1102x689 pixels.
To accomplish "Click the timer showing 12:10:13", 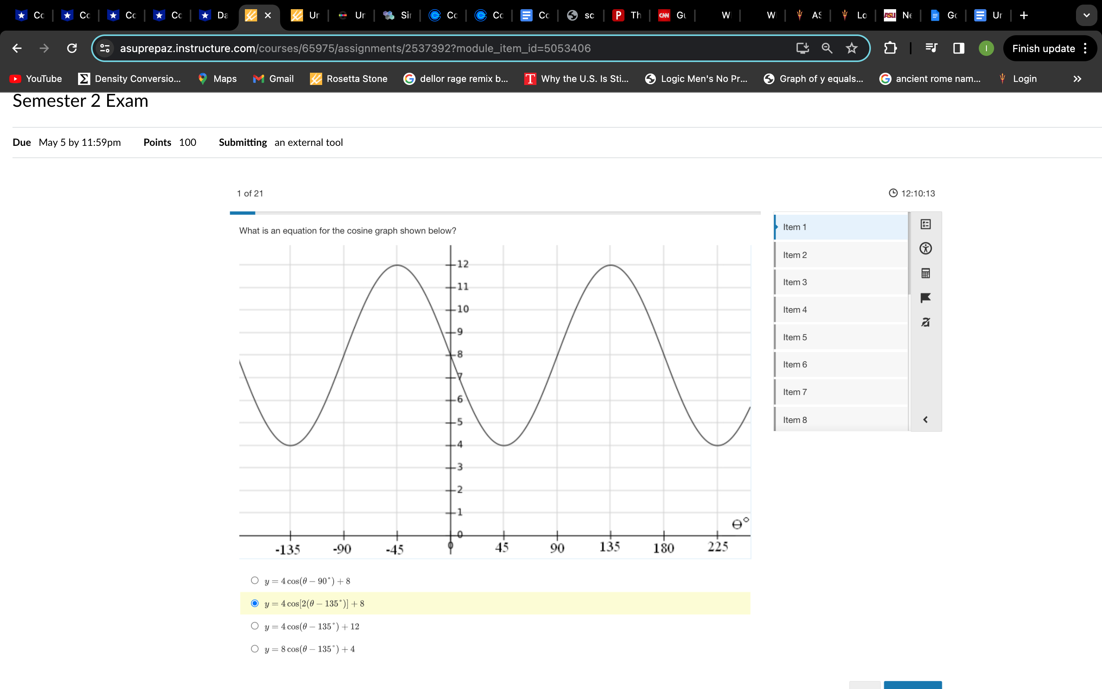I will point(911,192).
